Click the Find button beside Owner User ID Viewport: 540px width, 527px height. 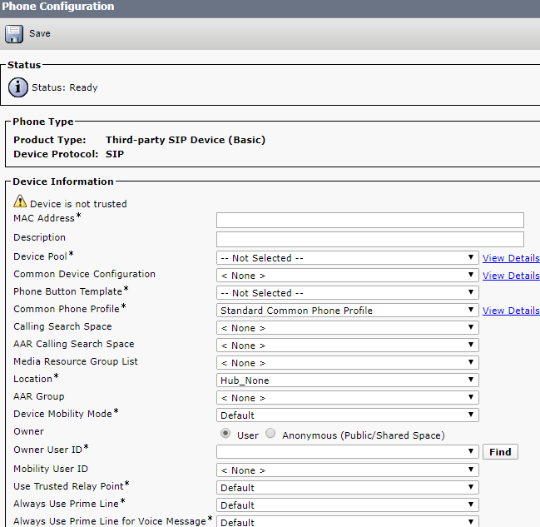coord(500,452)
